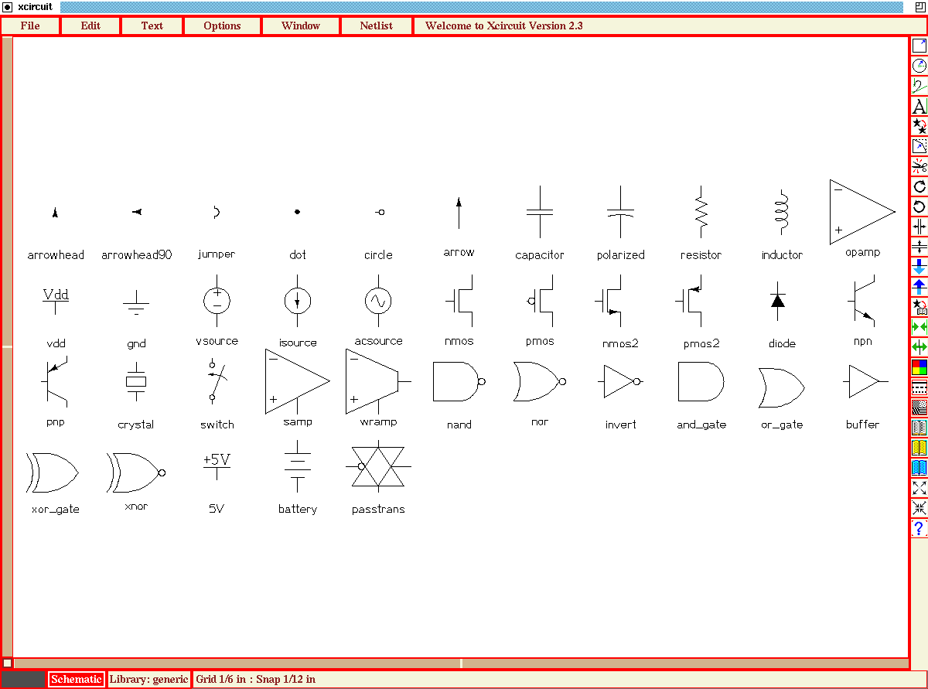Screen dimensions: 928x689
Task: Open the Window menu
Action: (x=300, y=26)
